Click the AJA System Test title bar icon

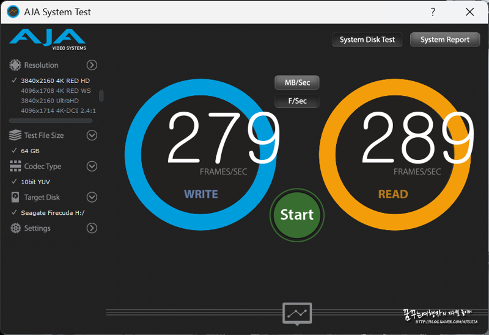coord(13,12)
